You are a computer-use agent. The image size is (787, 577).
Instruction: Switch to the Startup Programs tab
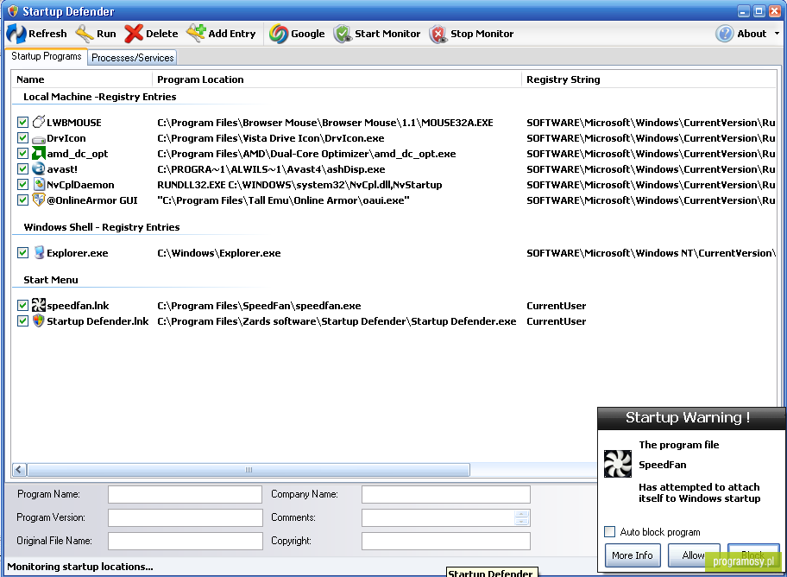47,56
